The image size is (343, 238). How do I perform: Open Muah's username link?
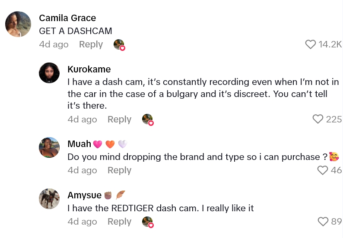tap(79, 144)
